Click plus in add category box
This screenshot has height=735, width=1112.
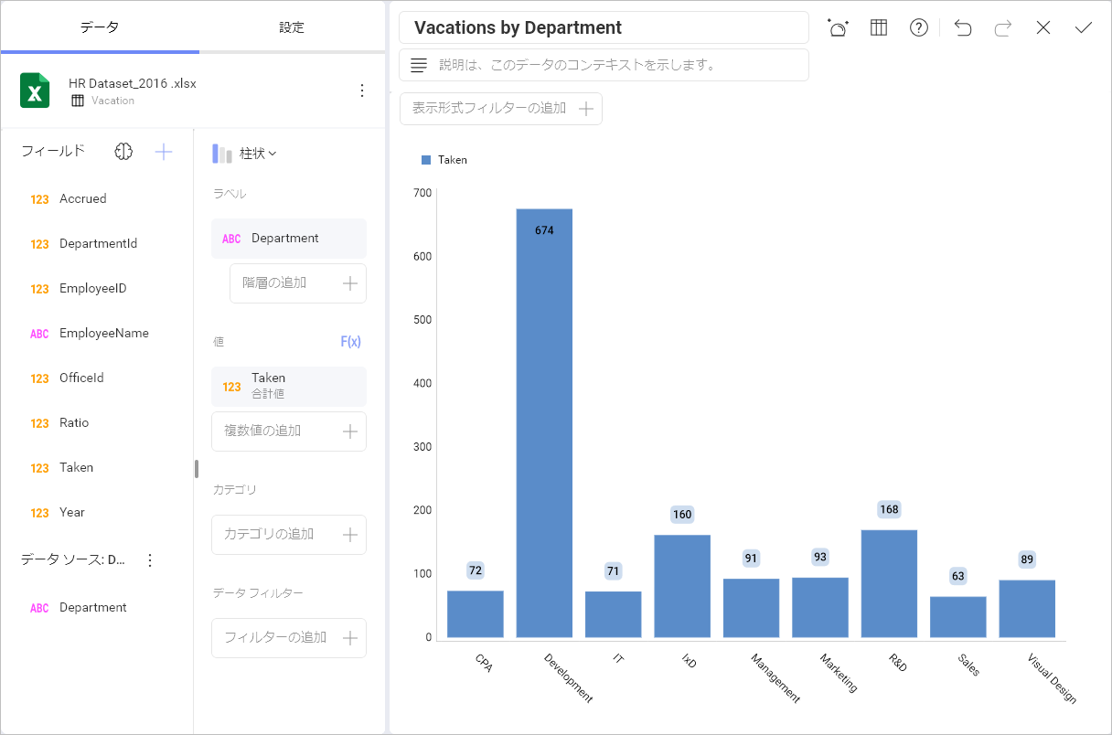tap(350, 535)
